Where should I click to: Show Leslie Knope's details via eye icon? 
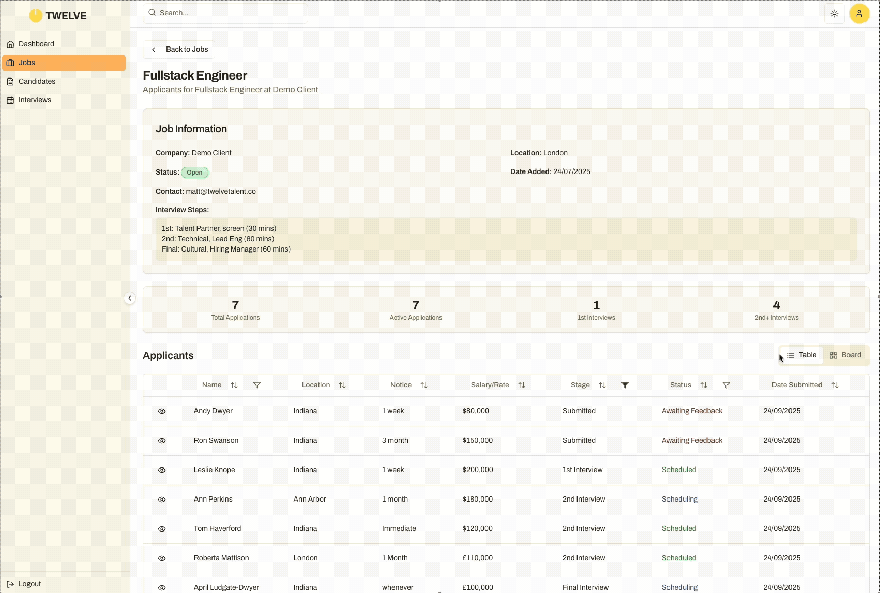tap(162, 470)
